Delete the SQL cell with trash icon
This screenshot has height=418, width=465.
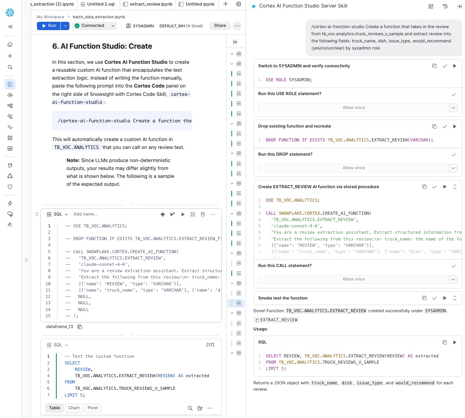click(203, 214)
